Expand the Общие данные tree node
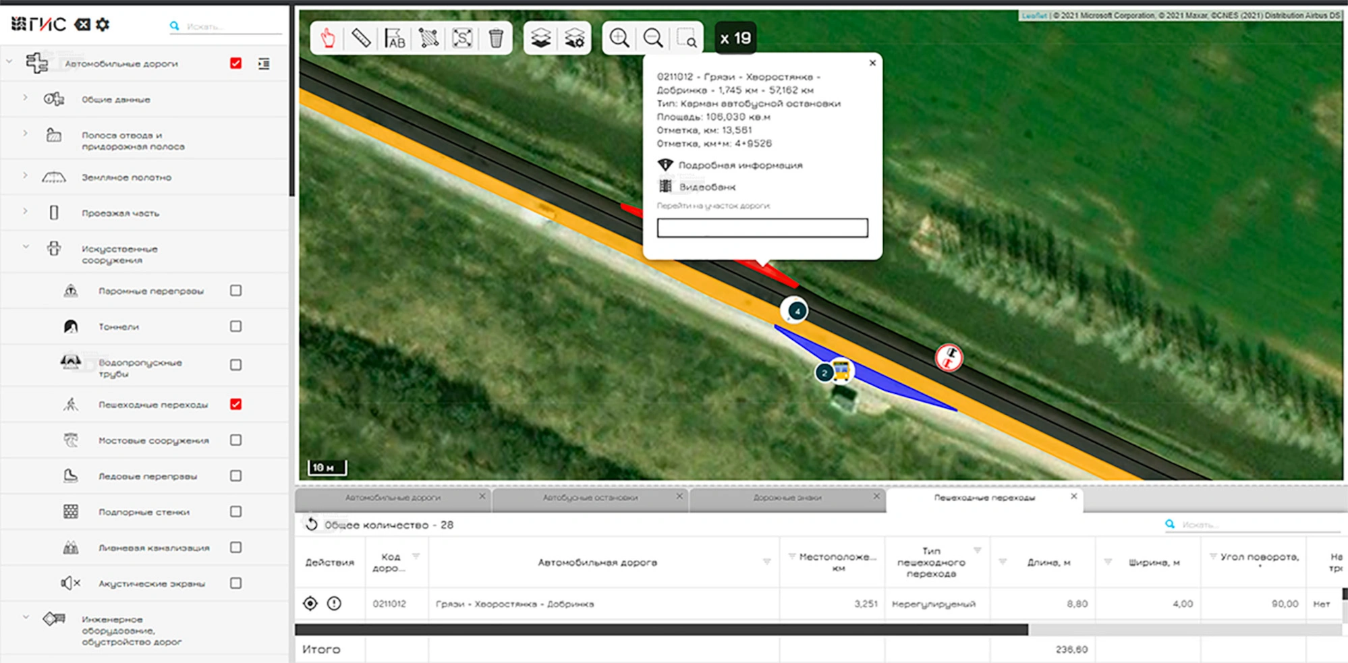The width and height of the screenshot is (1348, 663). [x=26, y=98]
